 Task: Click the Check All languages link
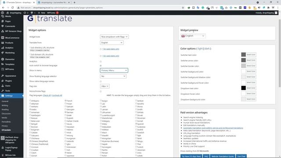point(47,95)
